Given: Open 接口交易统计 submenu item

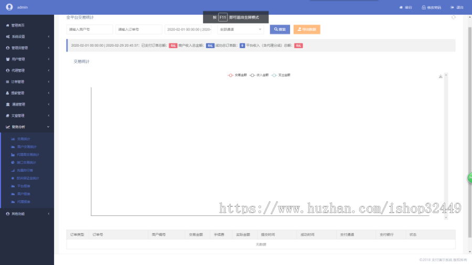Looking at the screenshot, I should pyautogui.click(x=27, y=162).
